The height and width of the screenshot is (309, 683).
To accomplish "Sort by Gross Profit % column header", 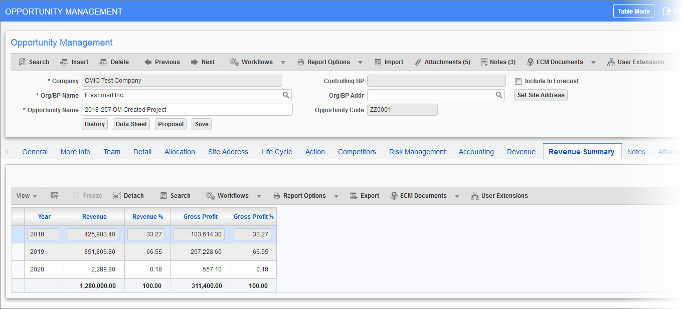I will tap(254, 217).
